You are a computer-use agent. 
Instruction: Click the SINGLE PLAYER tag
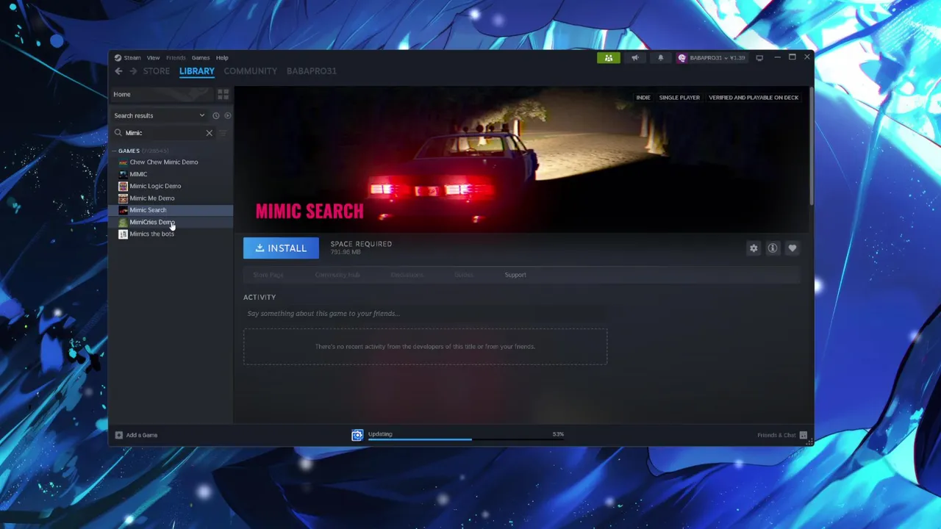[x=679, y=97]
